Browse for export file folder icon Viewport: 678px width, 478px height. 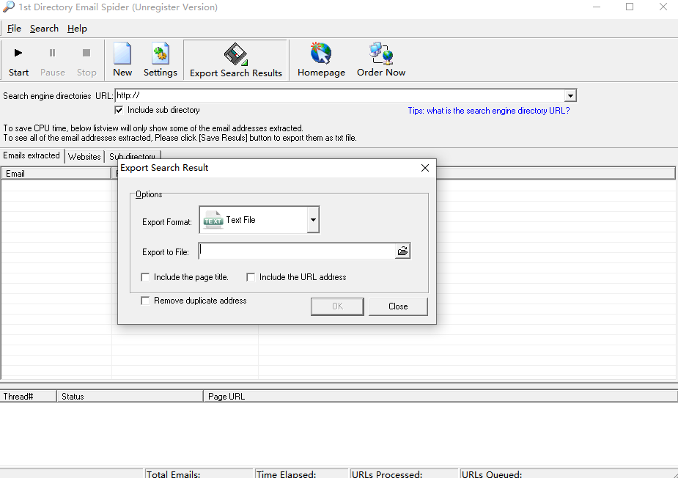402,251
